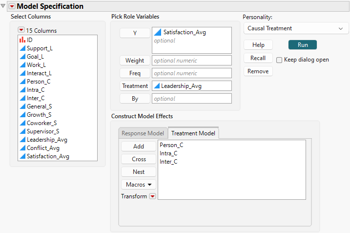
Task: Select Intra_C effect in Treatment Model list
Action: (168, 153)
